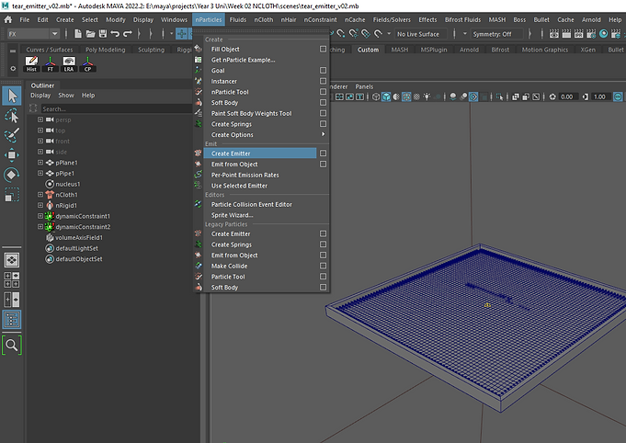Open option box for Goal

323,70
